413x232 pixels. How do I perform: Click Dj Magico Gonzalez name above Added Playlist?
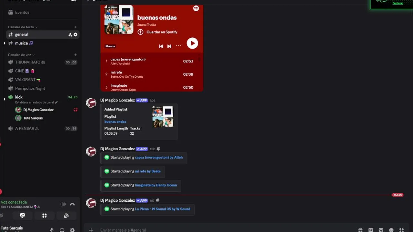[117, 100]
